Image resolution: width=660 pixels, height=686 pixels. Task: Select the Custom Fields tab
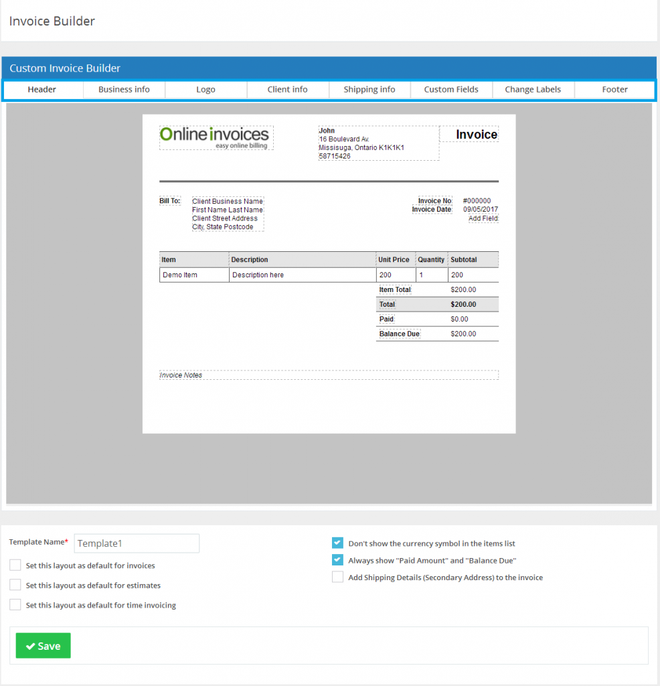coord(451,89)
